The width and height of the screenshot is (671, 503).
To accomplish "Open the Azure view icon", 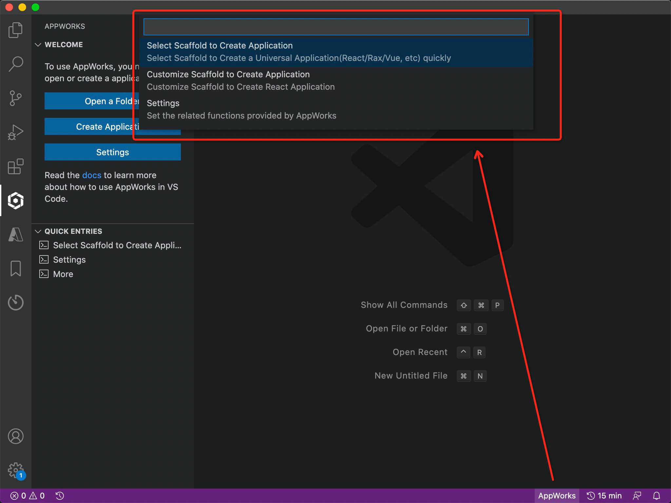I will (x=15, y=234).
